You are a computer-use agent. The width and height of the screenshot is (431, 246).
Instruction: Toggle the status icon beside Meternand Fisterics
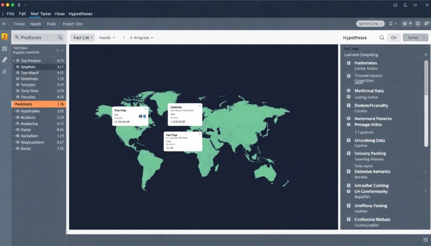pyautogui.click(x=349, y=118)
